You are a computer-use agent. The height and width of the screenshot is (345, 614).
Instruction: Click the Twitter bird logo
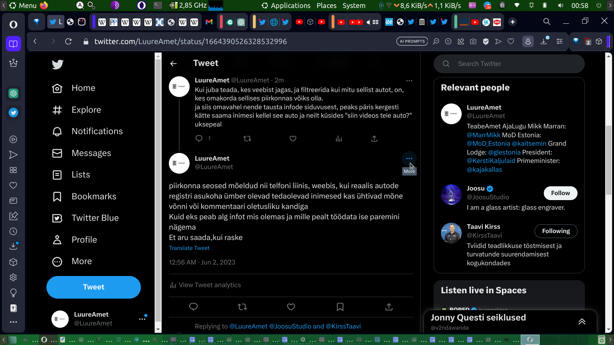pyautogui.click(x=58, y=64)
